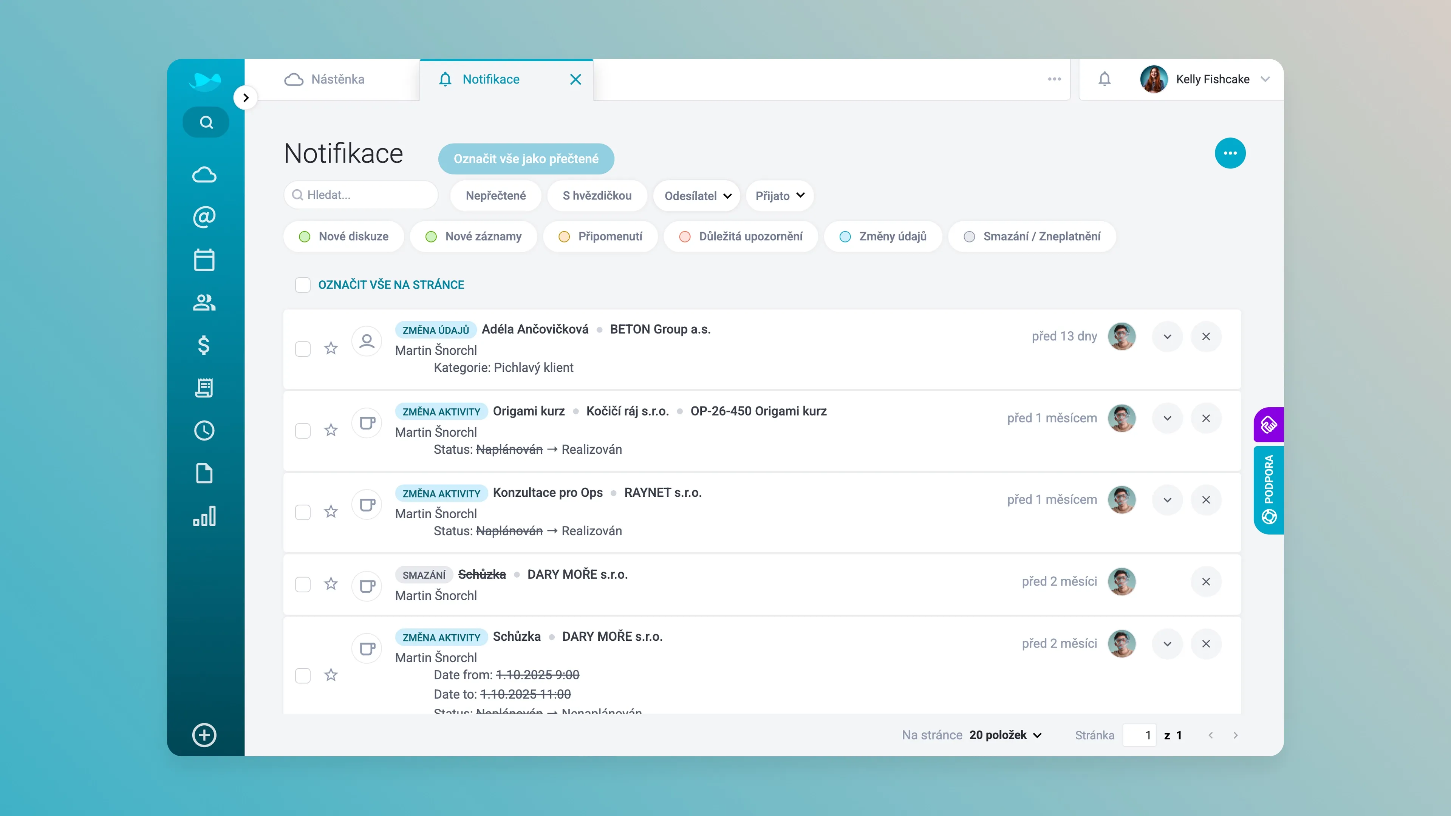Tick checkbox for ZMĚNA AKTIVITY Schůzka notification
Viewport: 1451px width, 816px height.
(x=303, y=676)
